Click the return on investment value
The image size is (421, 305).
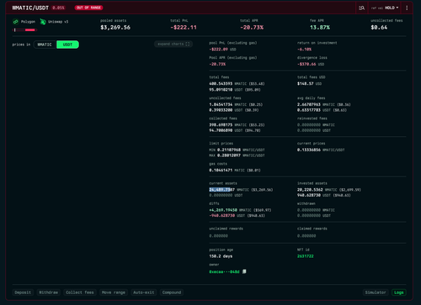point(304,50)
